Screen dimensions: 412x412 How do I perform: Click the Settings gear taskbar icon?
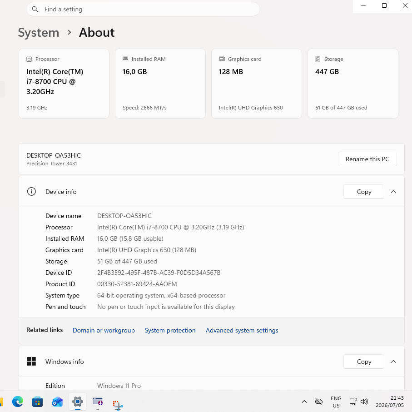[x=78, y=402]
